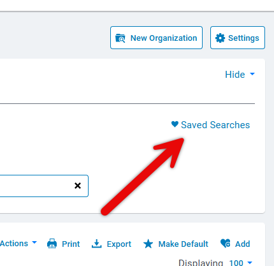Clear the search field with X
This screenshot has height=266, width=274.
click(x=78, y=186)
